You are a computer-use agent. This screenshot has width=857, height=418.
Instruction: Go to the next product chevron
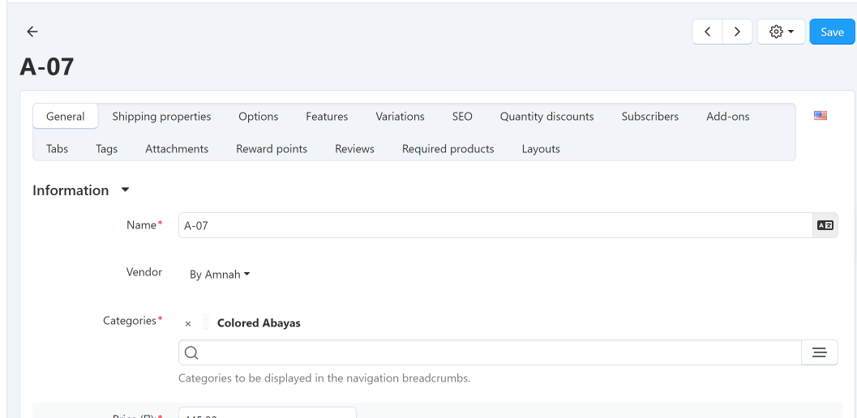pyautogui.click(x=737, y=32)
